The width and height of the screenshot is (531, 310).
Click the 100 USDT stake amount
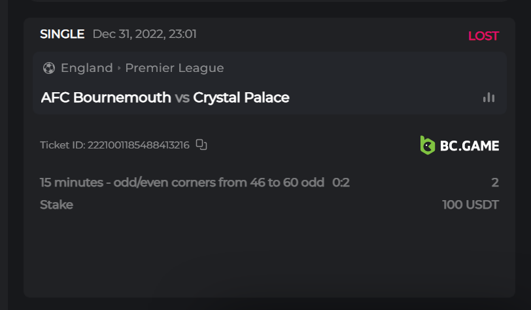(470, 205)
